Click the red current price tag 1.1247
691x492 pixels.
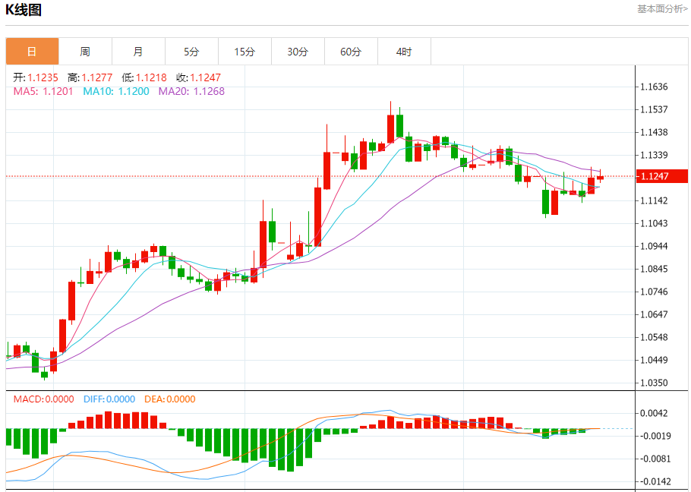(x=662, y=176)
